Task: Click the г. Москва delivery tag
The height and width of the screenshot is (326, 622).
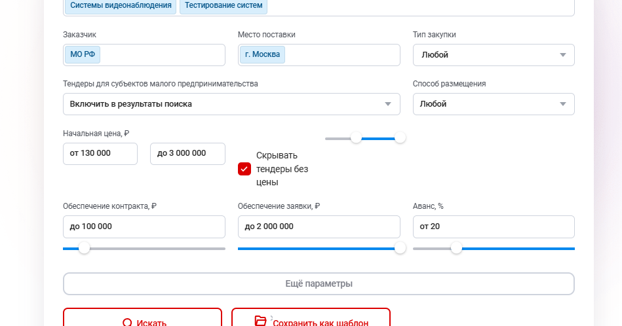Action: [262, 54]
